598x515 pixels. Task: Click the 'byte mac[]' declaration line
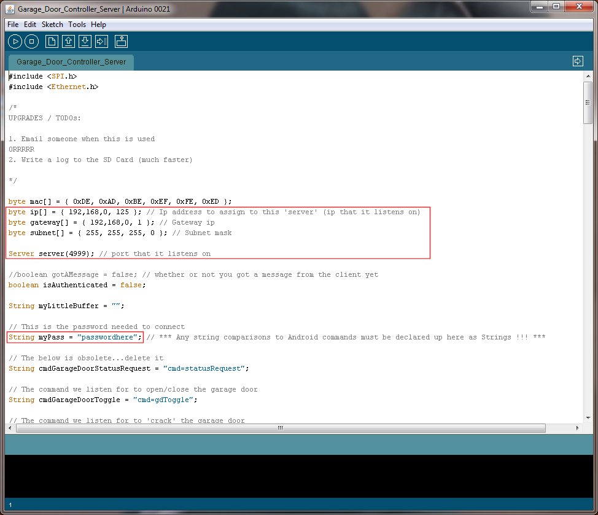point(120,202)
